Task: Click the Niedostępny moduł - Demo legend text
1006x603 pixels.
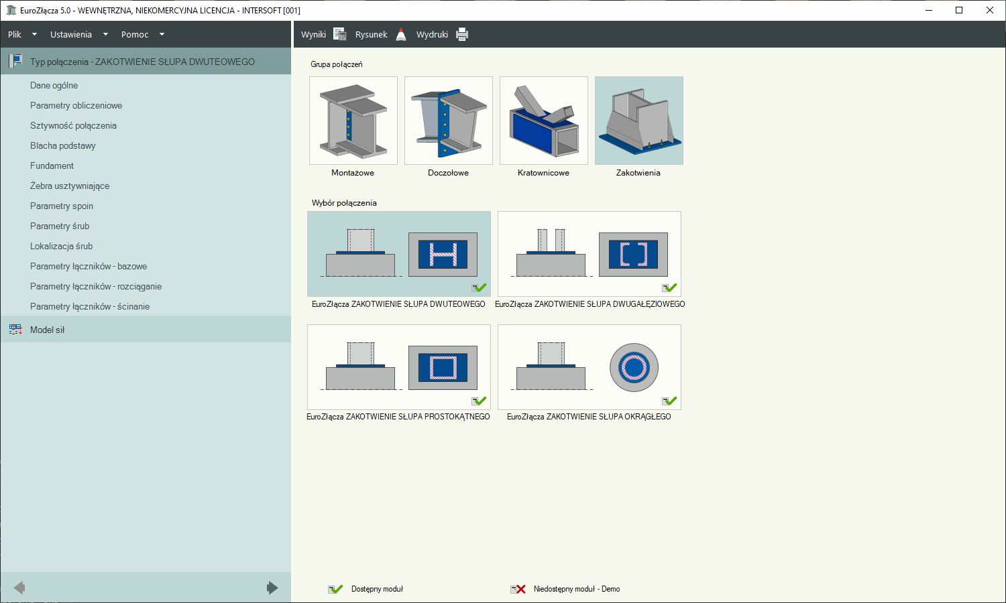Action: 577,589
